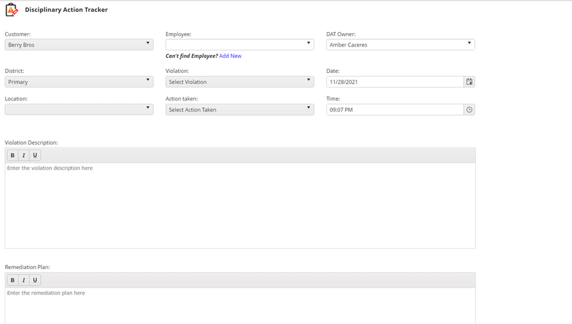Toggle Italic in Violation Description editor
The image size is (572, 324).
(24, 156)
